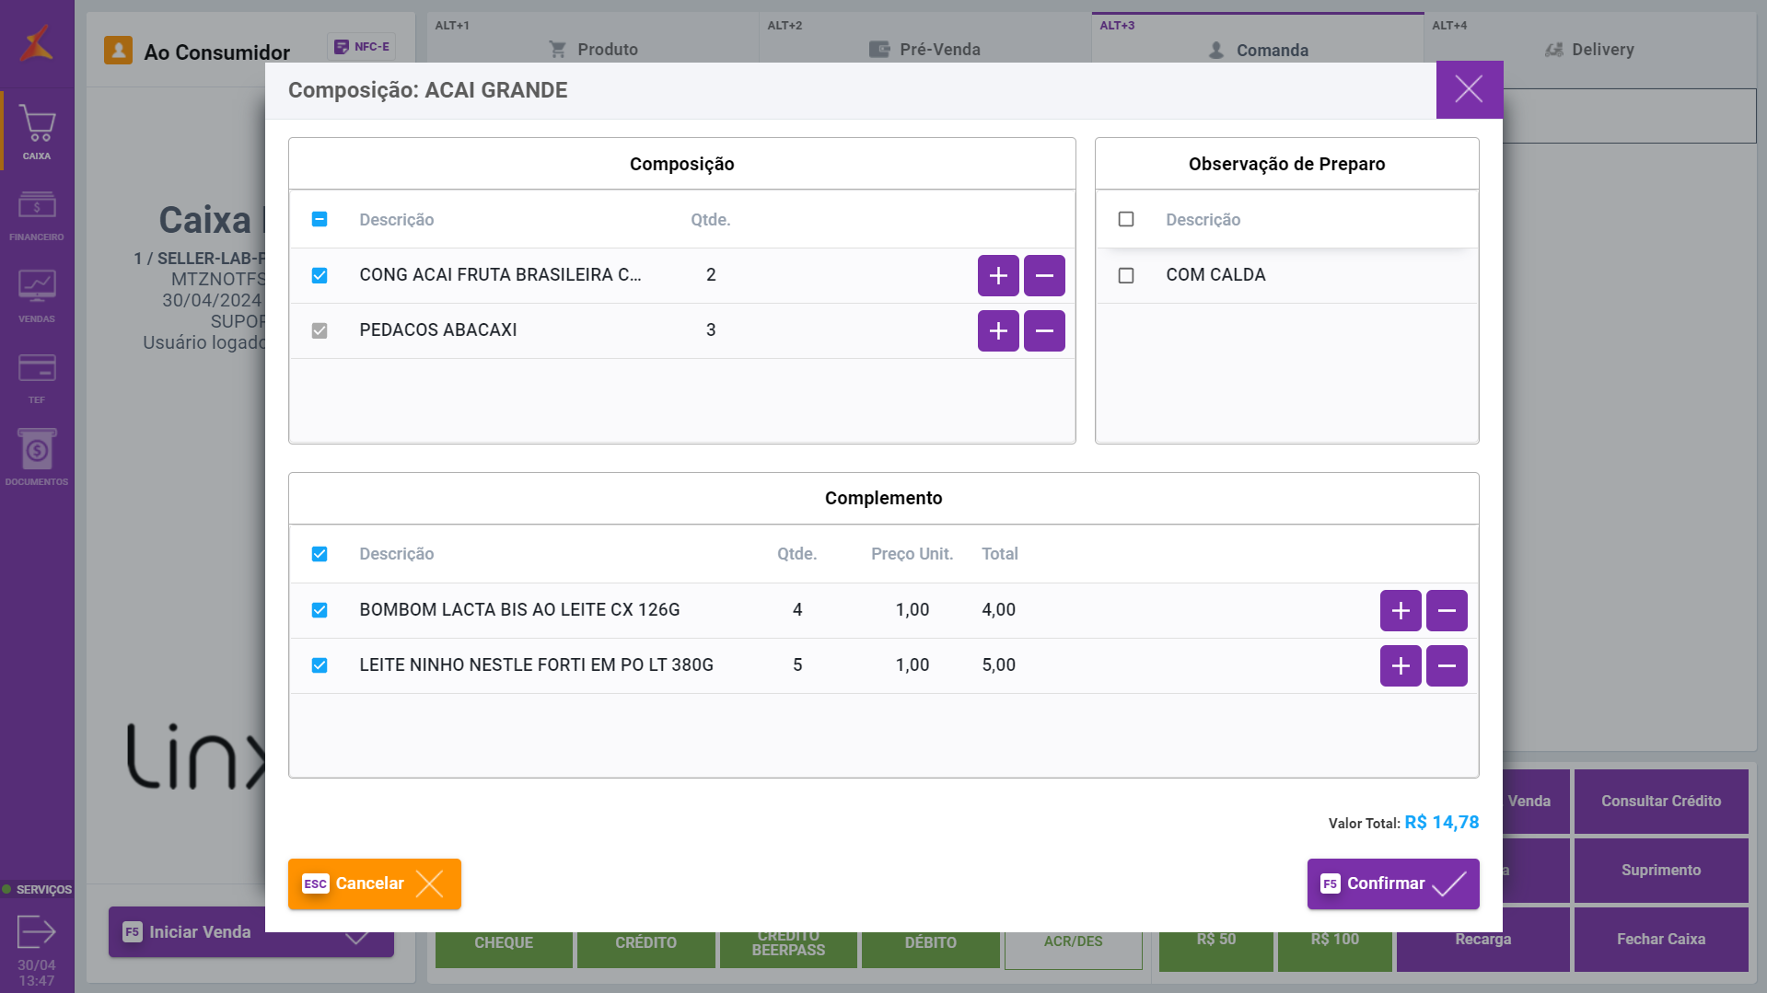Switch to the Delivery tab
1767x993 pixels.
coord(1589,50)
